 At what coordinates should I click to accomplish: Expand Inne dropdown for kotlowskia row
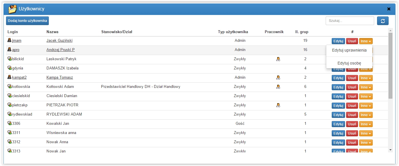click(366, 87)
